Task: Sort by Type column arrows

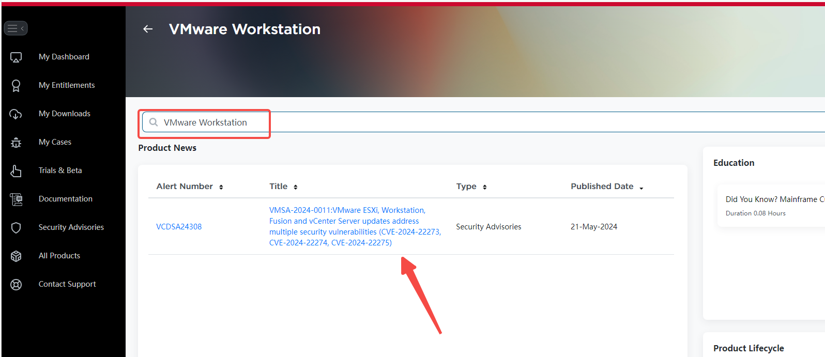Action: [x=485, y=187]
